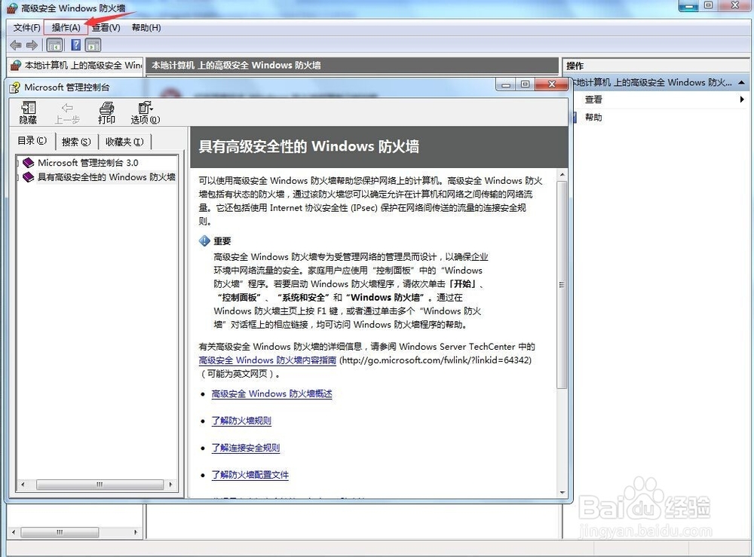Click the contents pane horizontal scrollbar thumb
This screenshot has width=754, height=557.
click(100, 485)
